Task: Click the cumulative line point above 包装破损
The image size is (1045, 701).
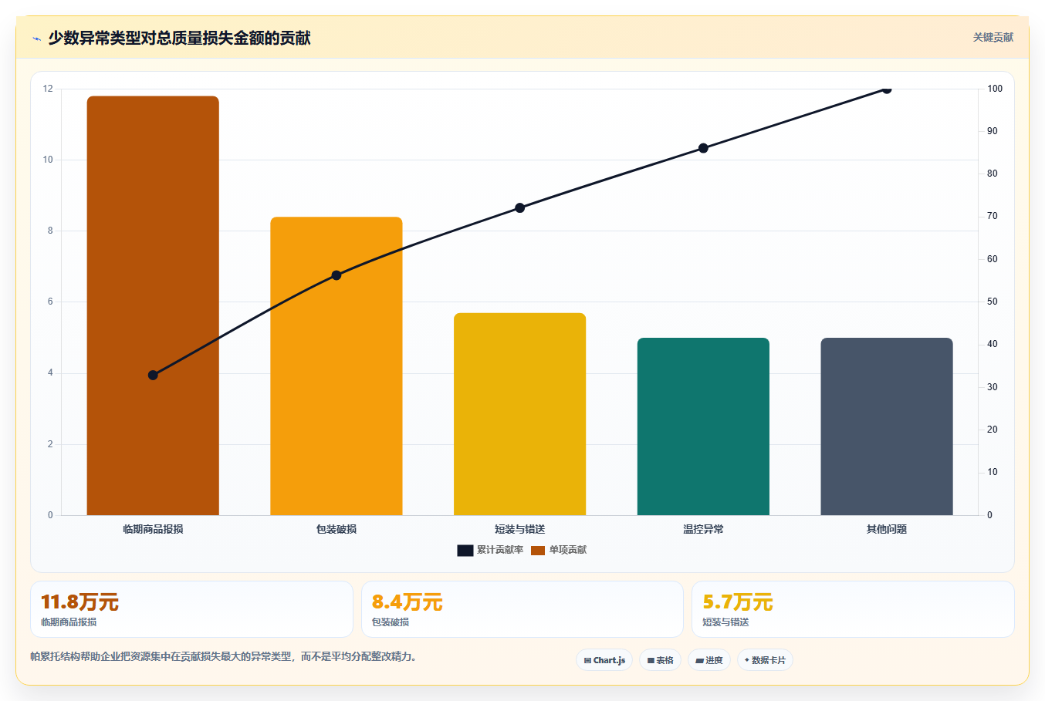Action: point(336,275)
